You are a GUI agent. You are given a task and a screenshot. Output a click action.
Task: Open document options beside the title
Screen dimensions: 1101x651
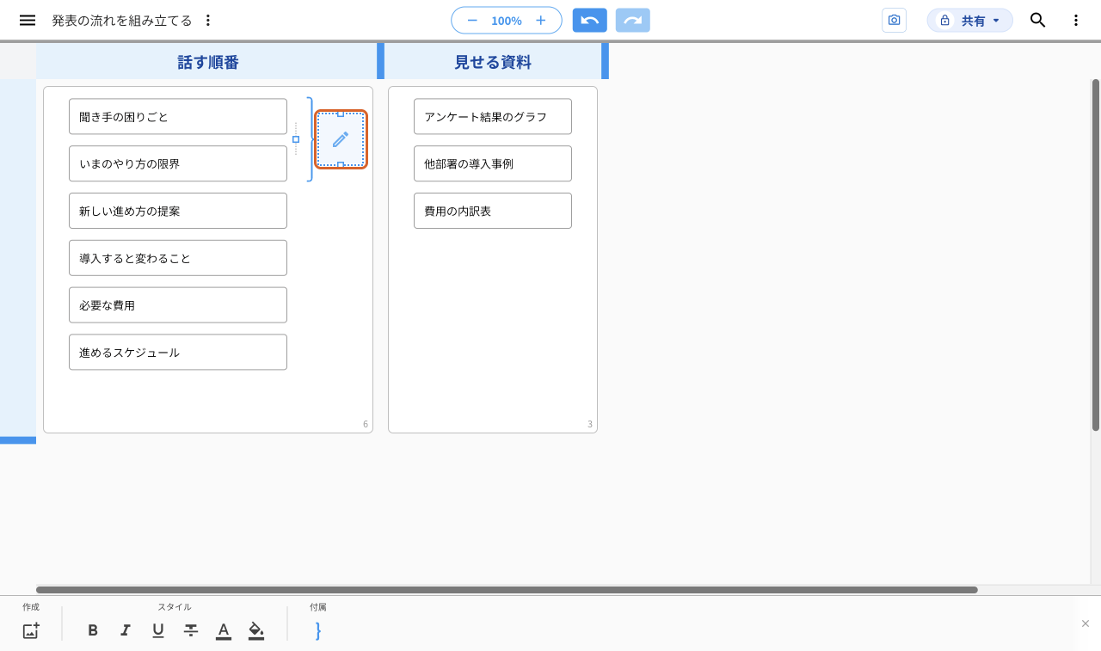[207, 21]
